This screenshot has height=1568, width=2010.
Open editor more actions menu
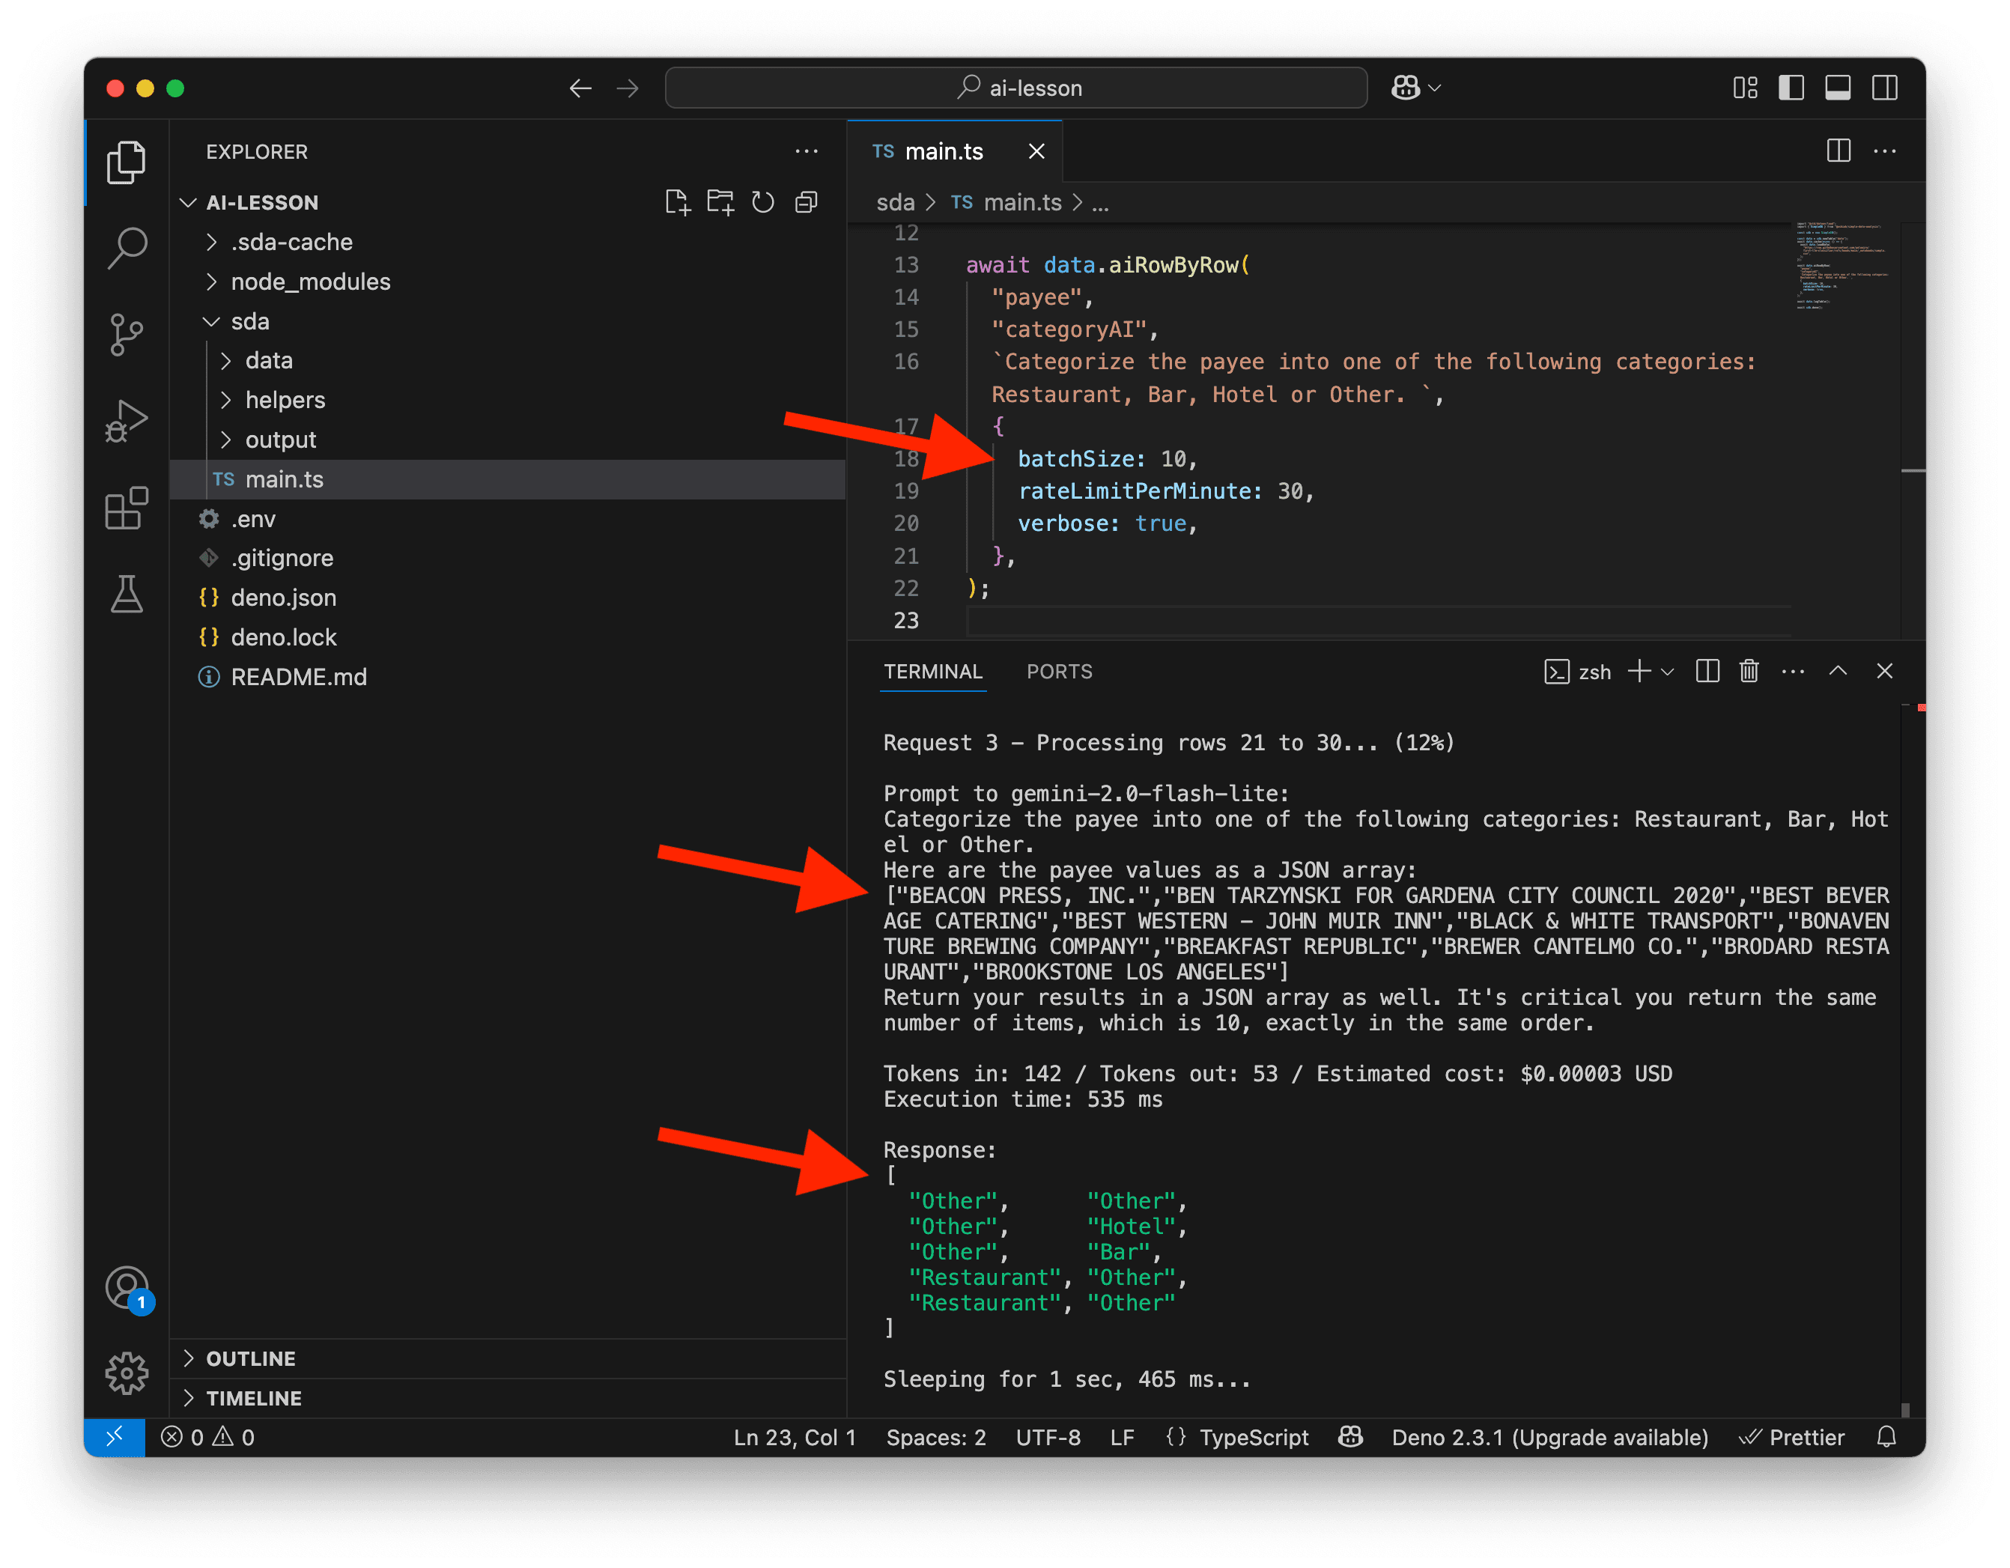coord(1885,151)
